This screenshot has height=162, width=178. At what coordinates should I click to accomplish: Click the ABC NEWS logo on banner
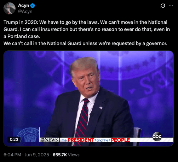[x=50, y=140]
